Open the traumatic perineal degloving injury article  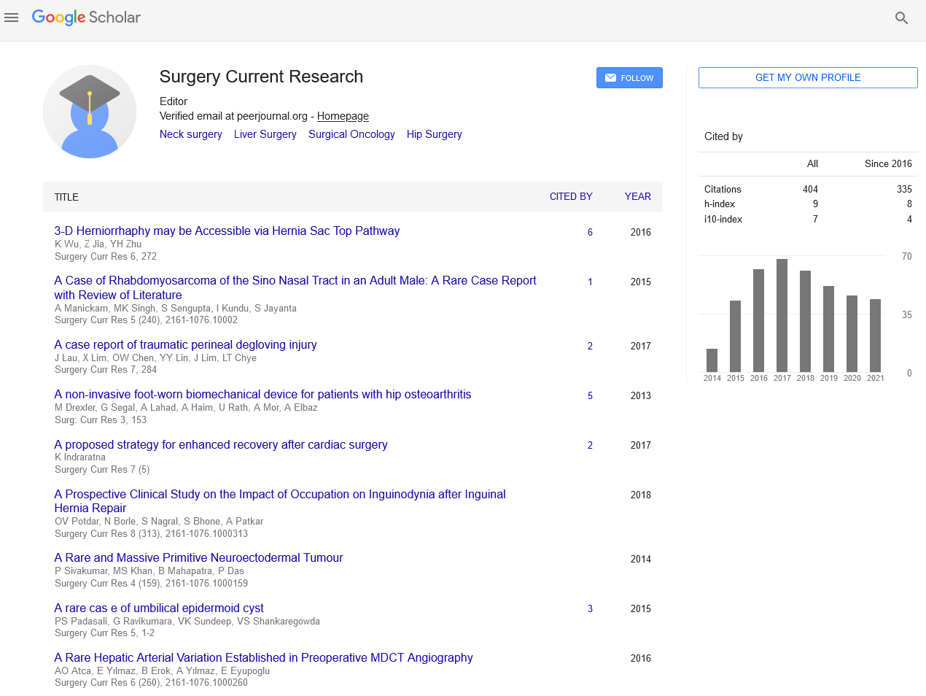(x=185, y=344)
